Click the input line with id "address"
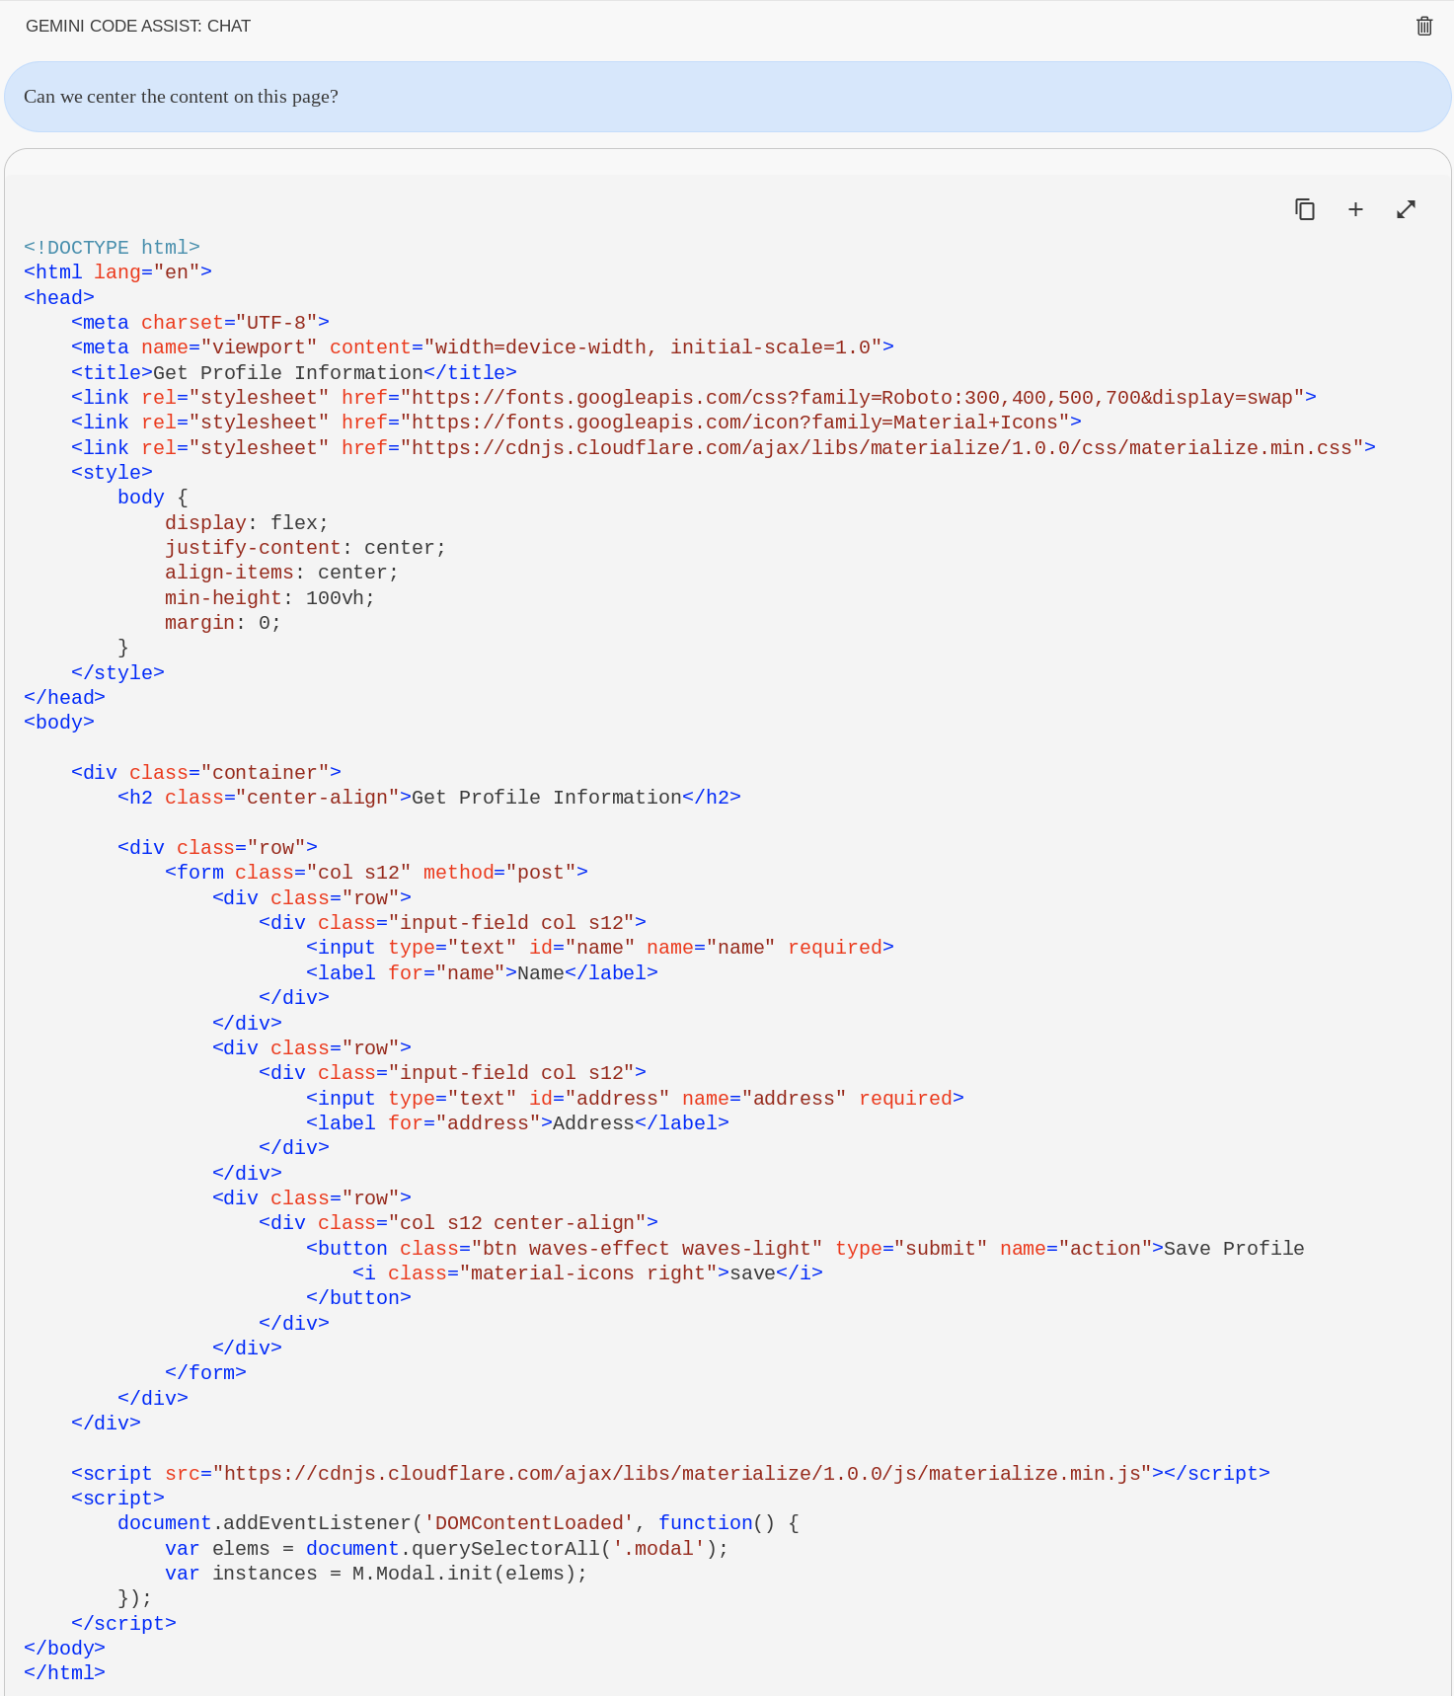1454x1696 pixels. click(x=634, y=1099)
